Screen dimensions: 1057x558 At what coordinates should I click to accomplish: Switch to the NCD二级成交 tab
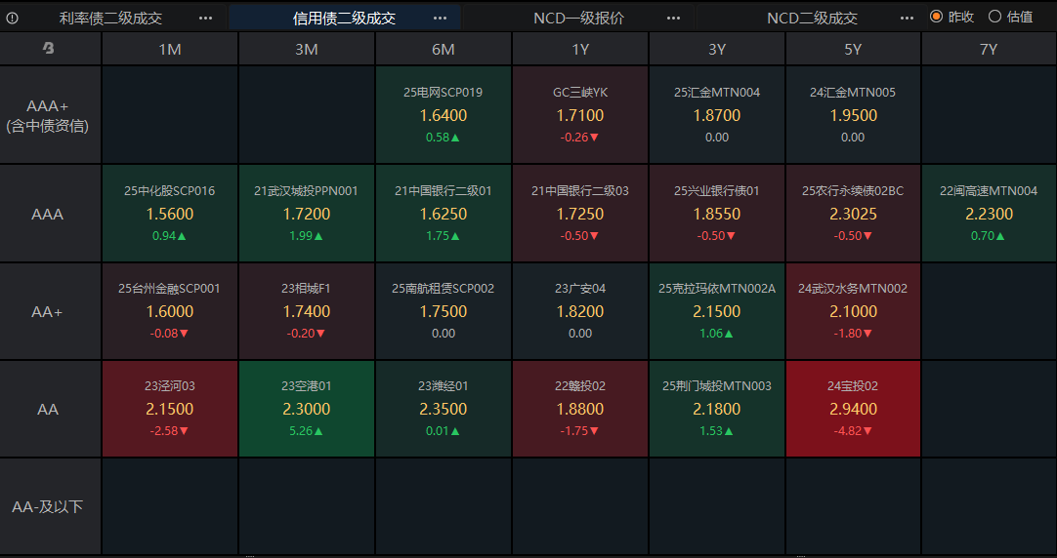pos(812,18)
